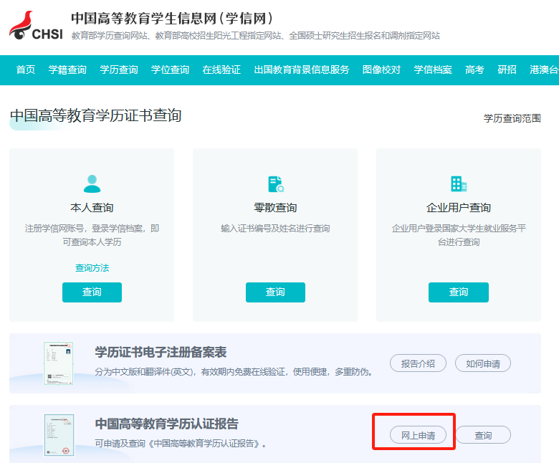Click the 报告介绍 button

tap(418, 363)
